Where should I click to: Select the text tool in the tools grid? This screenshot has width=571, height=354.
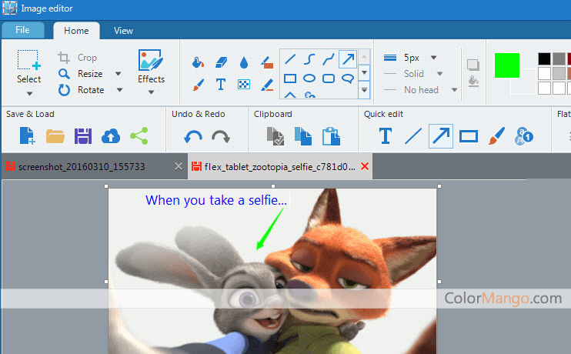coord(221,85)
